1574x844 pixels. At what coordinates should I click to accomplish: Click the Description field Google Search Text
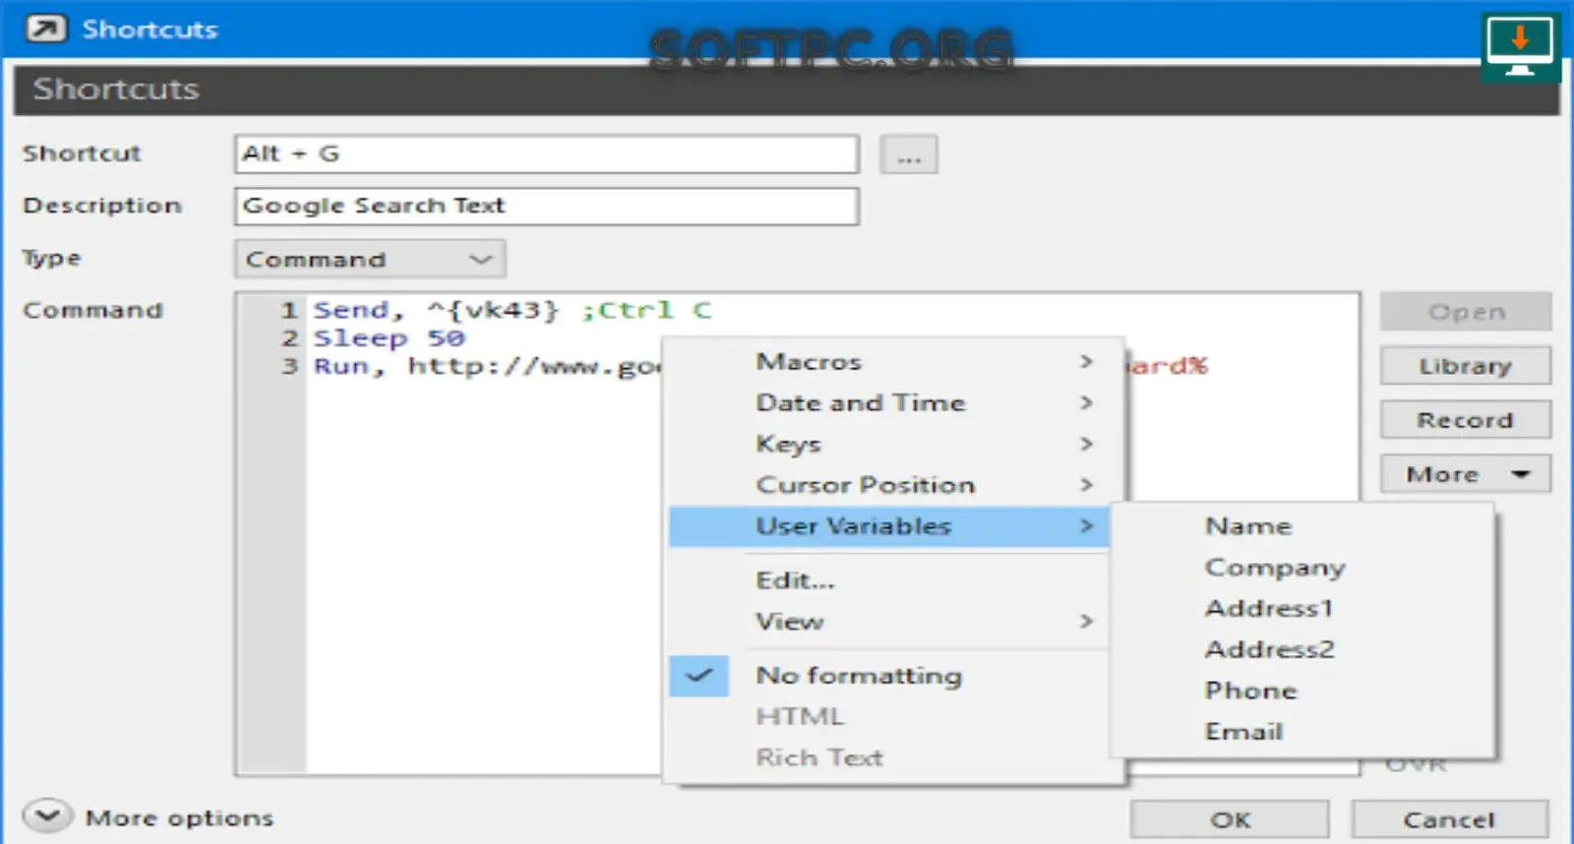[547, 207]
